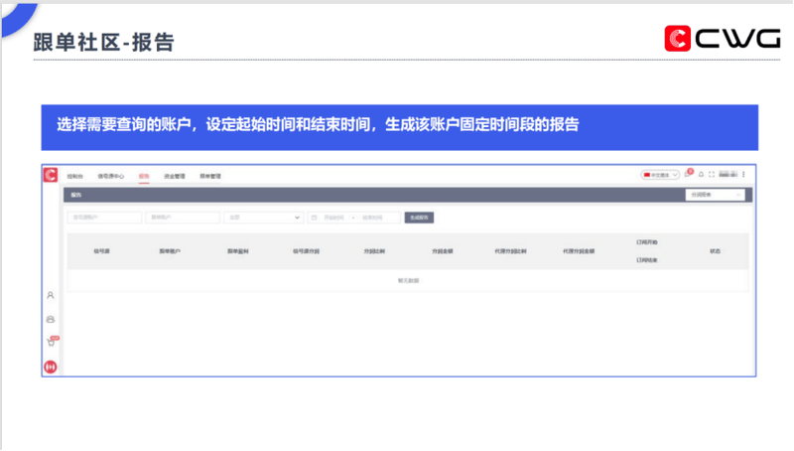Click the 信号源 column header
This screenshot has height=451, width=794.
pyautogui.click(x=102, y=251)
